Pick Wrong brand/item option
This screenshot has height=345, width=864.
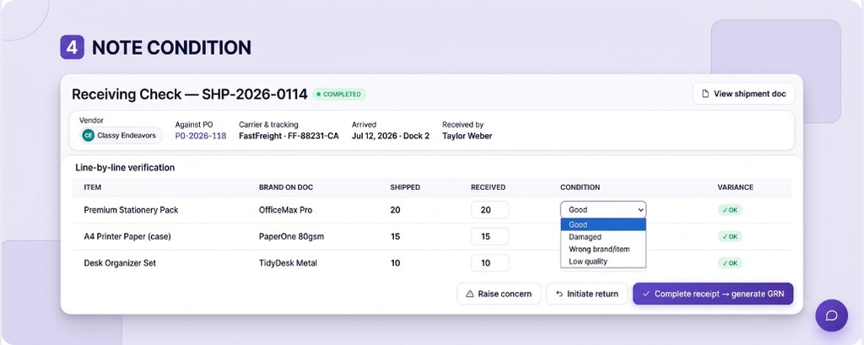[x=603, y=249]
